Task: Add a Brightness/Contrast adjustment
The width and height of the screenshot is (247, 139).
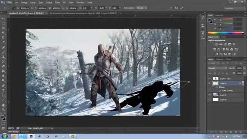Action: pos(217,44)
